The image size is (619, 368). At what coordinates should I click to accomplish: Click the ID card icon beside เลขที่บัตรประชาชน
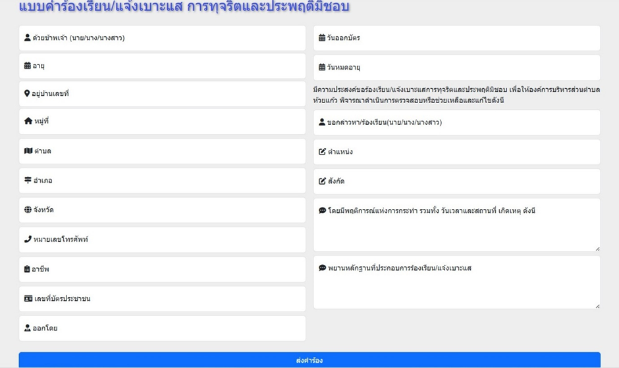tap(28, 298)
